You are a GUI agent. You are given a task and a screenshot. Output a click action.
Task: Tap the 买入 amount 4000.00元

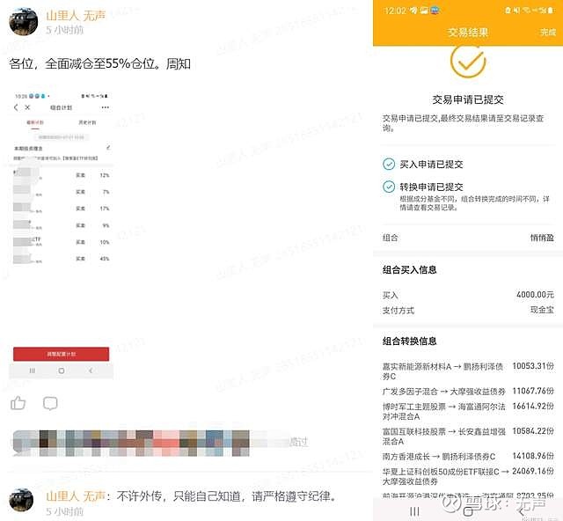(536, 295)
